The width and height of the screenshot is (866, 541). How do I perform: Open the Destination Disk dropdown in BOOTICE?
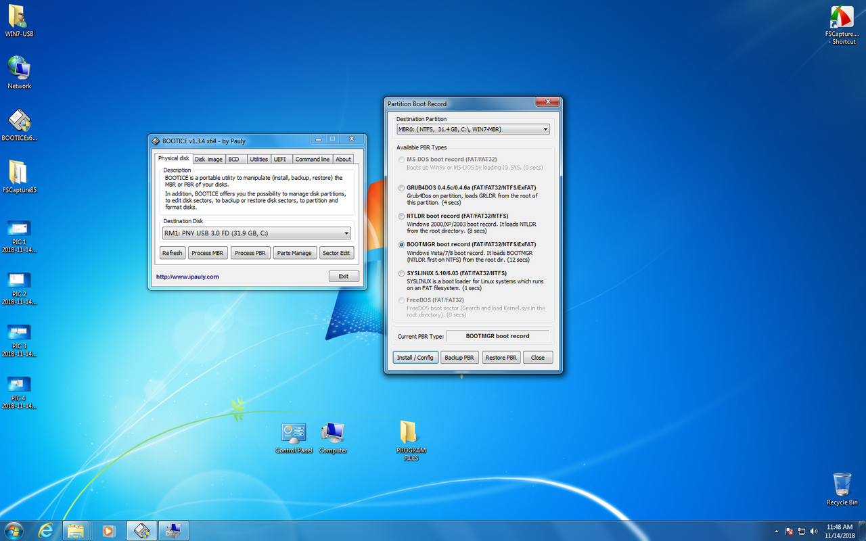tap(256, 233)
